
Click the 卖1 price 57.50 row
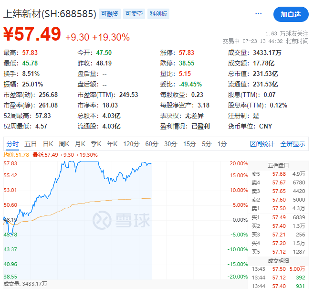point(279,208)
